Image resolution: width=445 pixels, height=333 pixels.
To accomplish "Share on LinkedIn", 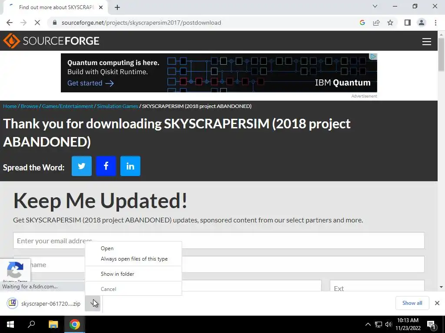I will [130, 166].
